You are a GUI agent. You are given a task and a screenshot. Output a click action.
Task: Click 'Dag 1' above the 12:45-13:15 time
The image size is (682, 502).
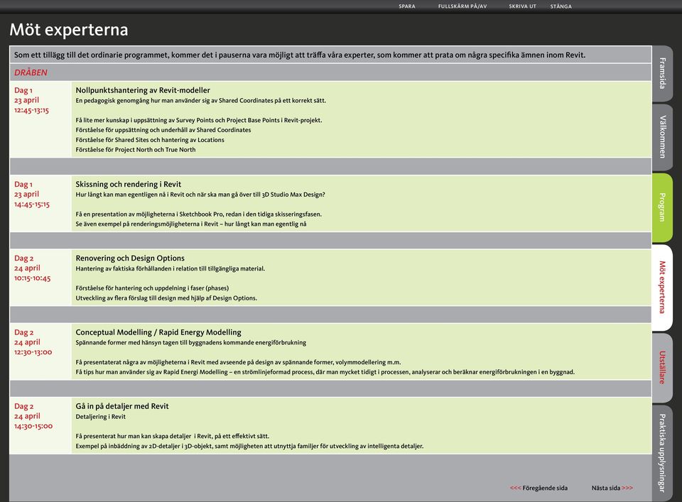[23, 90]
